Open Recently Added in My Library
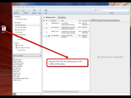 22,27
